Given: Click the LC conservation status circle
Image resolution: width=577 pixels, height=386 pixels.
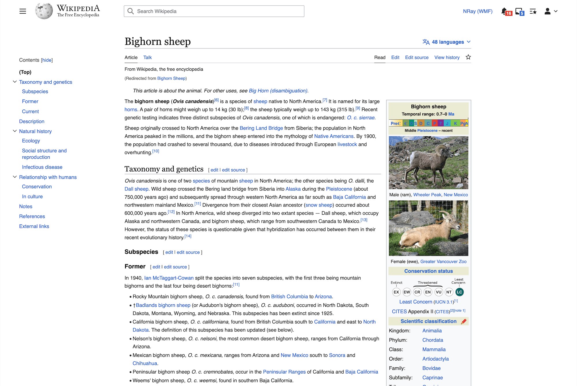Looking at the screenshot, I should pos(459,292).
